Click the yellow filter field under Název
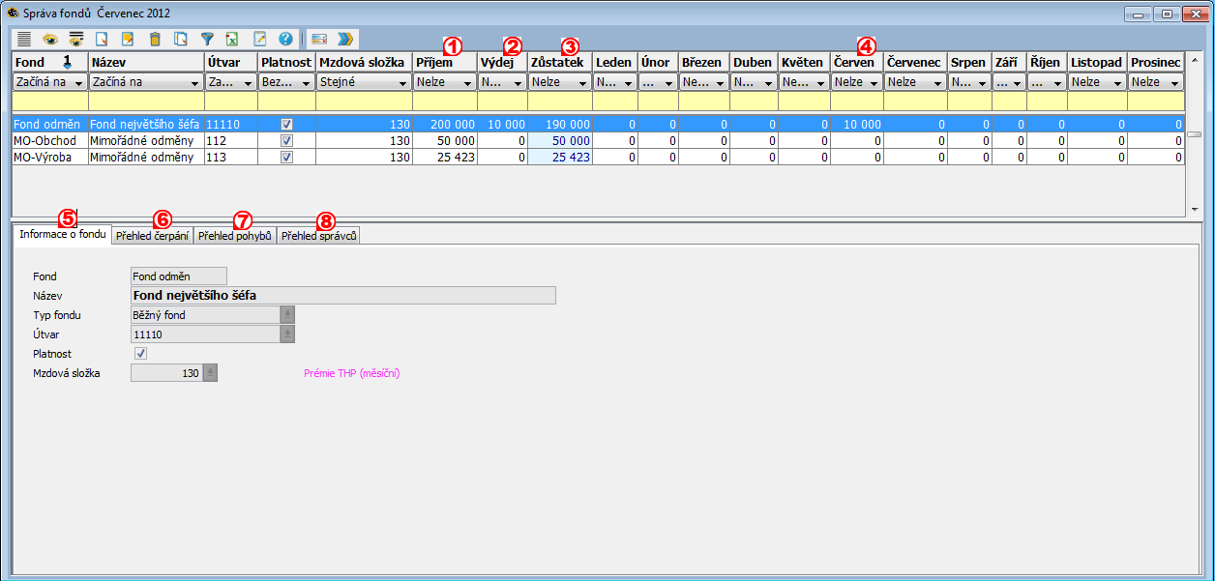 tap(146, 102)
